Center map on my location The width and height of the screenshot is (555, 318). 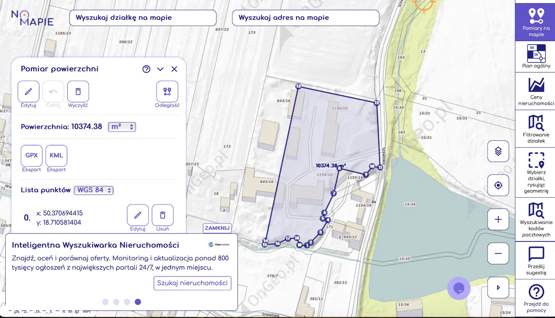click(x=498, y=185)
